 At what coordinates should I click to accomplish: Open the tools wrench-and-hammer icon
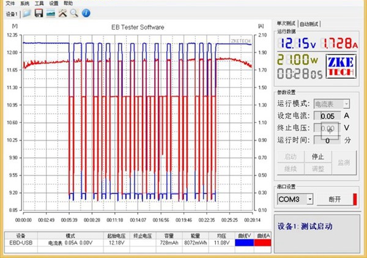click(62, 13)
